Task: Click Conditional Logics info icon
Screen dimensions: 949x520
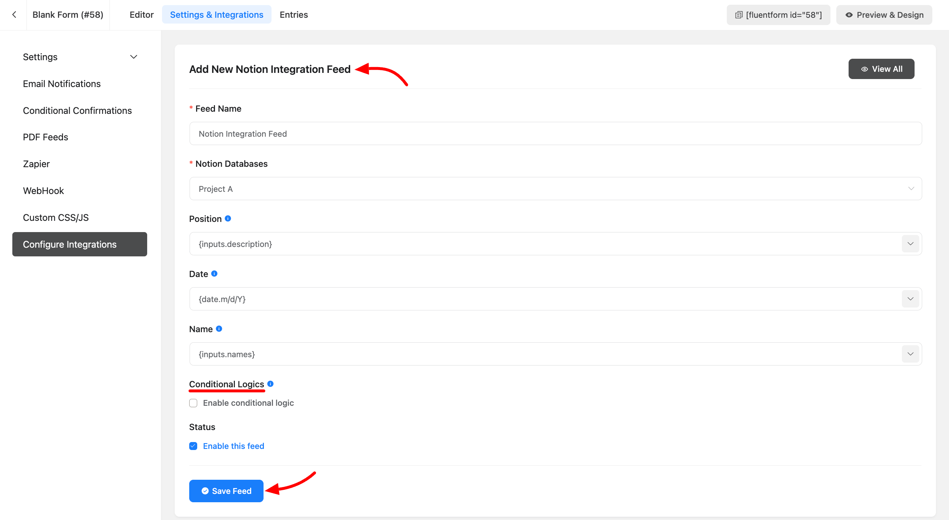Action: click(x=270, y=384)
